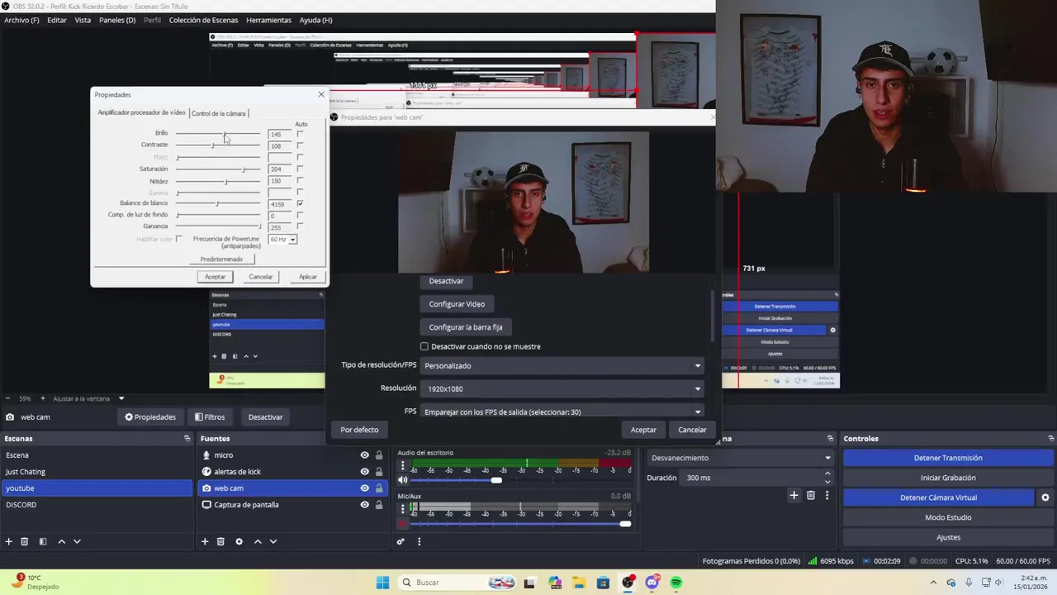Screen dimensions: 1057x595
Task: Unmute Mic/Aux red speaker icon
Action: [402, 523]
